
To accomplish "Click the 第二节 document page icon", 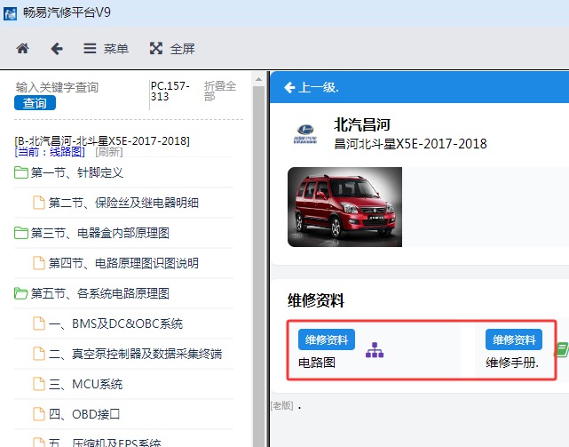I will point(39,203).
